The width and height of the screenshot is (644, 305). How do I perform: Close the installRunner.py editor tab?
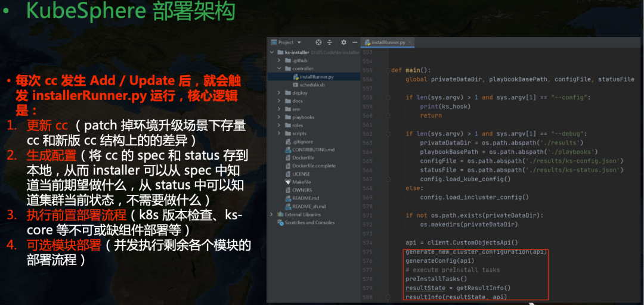(x=410, y=42)
